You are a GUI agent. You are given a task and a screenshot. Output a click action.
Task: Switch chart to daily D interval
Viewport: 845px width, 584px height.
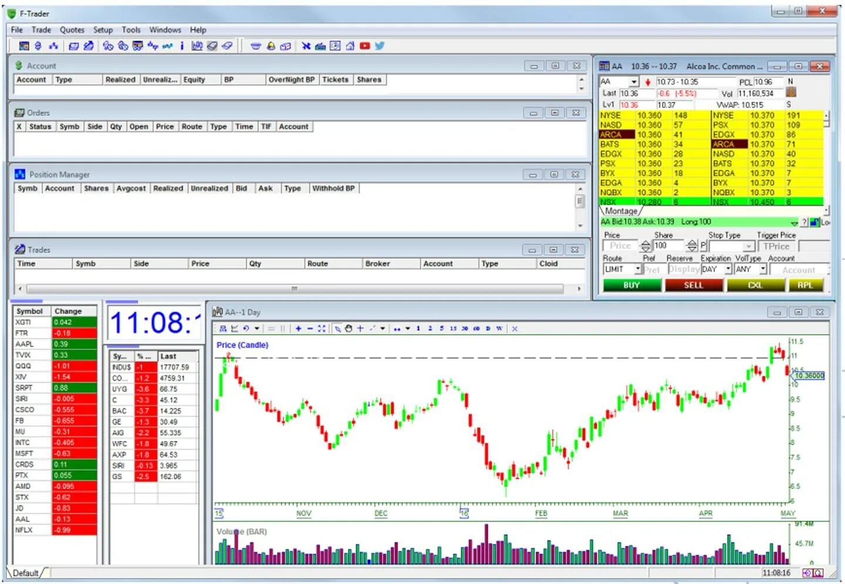[x=488, y=328]
